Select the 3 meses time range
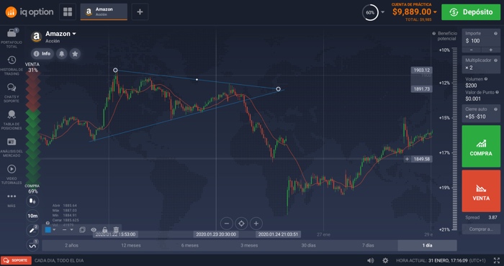Screen dimensions: 504x266 point(249,245)
